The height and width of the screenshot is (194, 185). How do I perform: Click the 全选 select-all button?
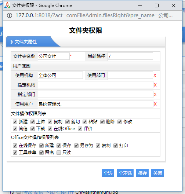click(x=108, y=173)
